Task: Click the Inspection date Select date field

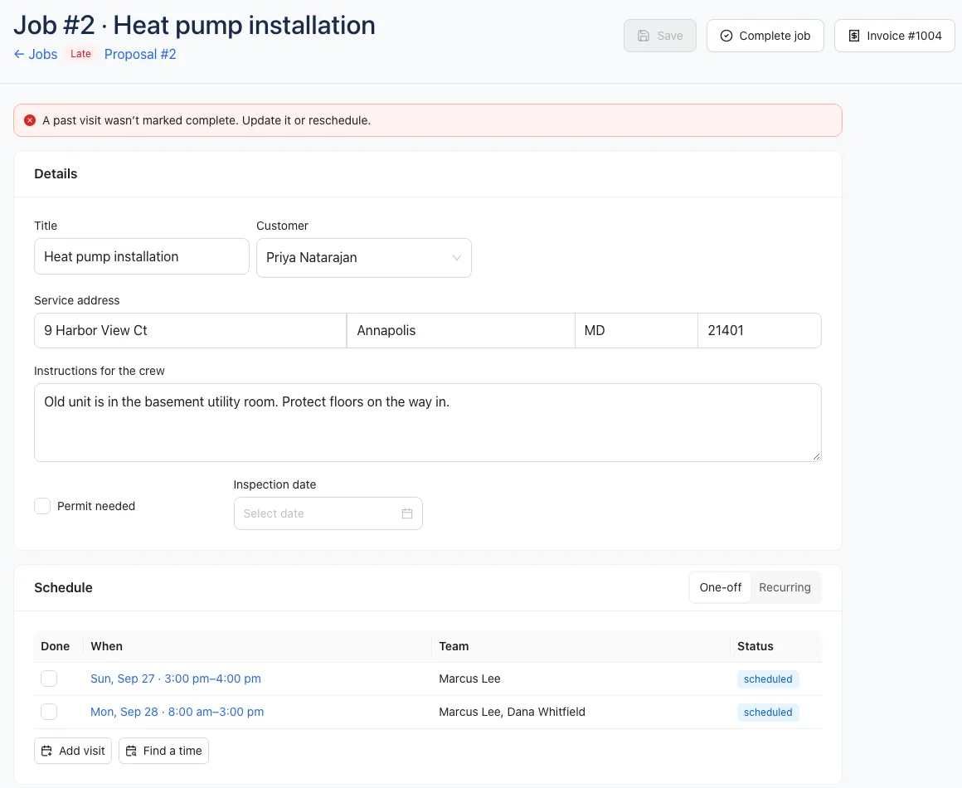Action: 328,513
